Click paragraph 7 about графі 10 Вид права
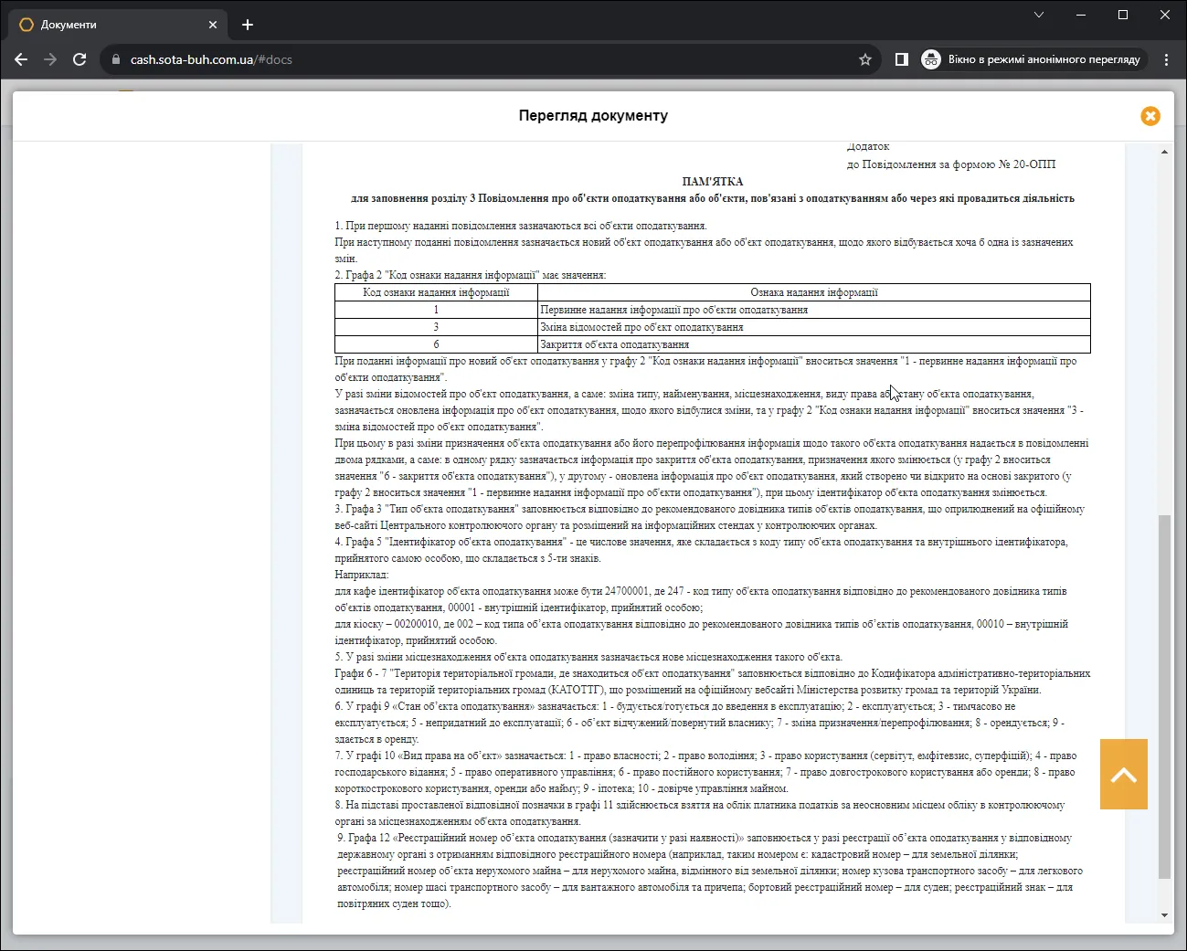The width and height of the screenshot is (1187, 951). click(705, 772)
